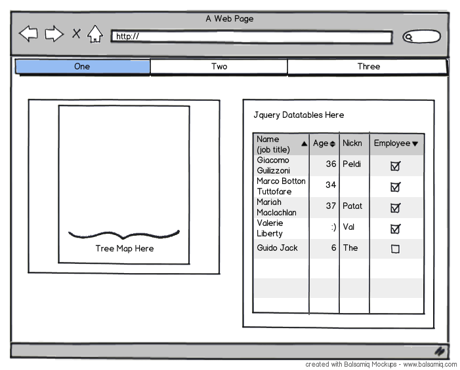Click the A Web Page title
460x370 pixels.
click(230, 19)
